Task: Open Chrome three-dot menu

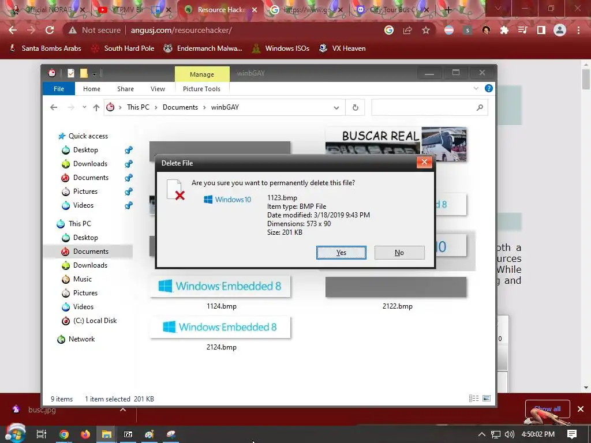Action: click(x=578, y=30)
